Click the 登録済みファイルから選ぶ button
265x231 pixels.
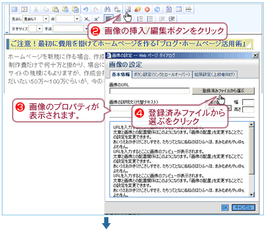point(223,91)
